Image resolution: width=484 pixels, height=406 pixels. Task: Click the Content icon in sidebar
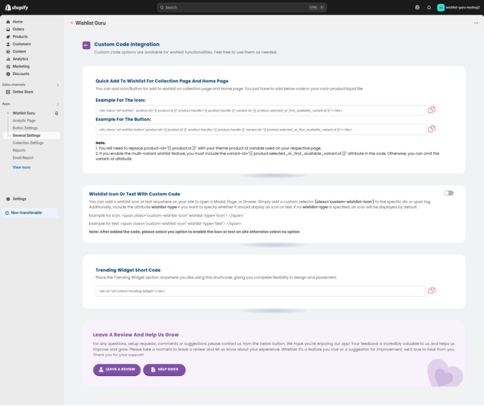click(8, 52)
